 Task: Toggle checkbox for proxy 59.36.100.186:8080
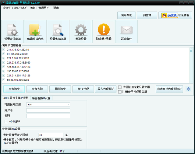pyautogui.click(x=4, y=80)
